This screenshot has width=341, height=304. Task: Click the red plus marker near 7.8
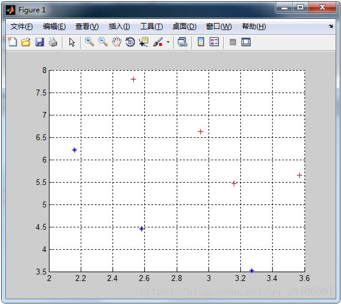(x=133, y=79)
